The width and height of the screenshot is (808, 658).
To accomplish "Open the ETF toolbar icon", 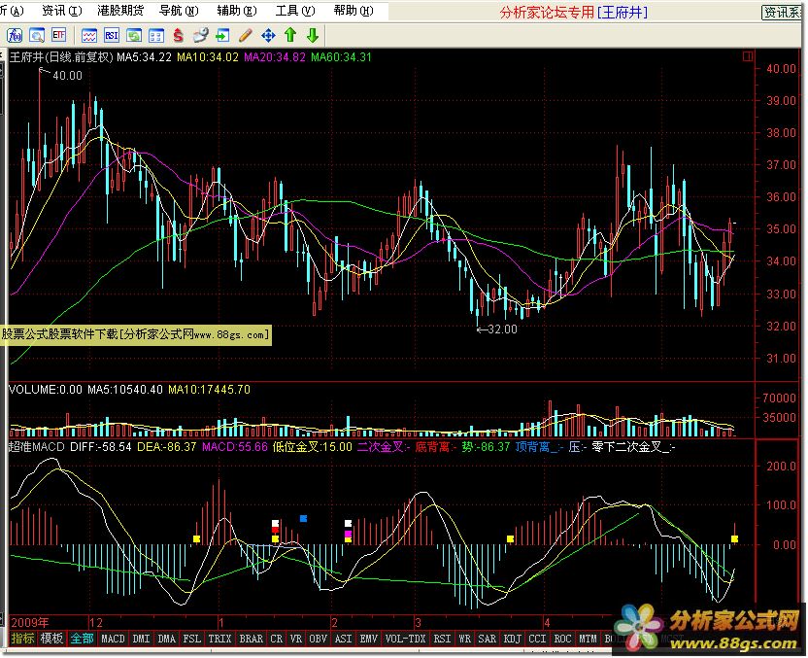I will coord(58,35).
